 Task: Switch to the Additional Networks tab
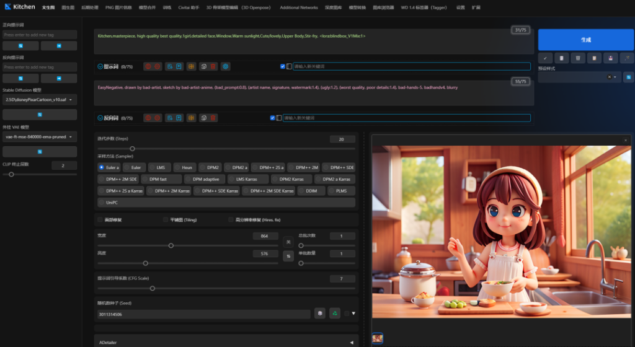click(298, 7)
